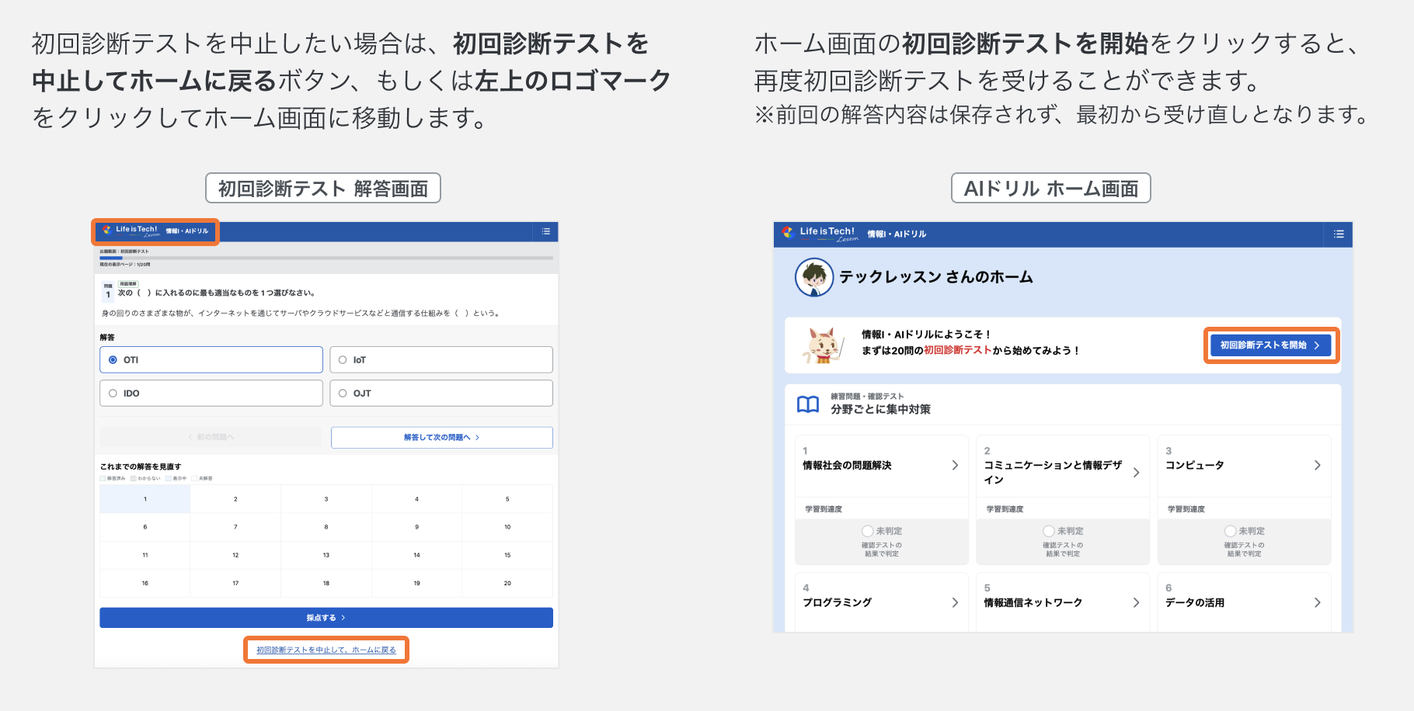Image resolution: width=1414 pixels, height=711 pixels.
Task: Jump to question 20 in the review grid
Action: 507,583
